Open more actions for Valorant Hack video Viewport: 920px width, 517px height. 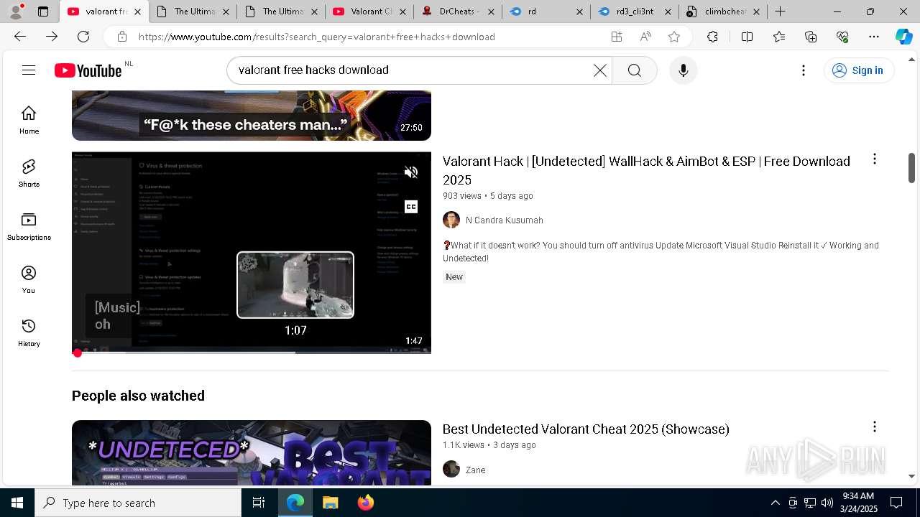coord(875,159)
